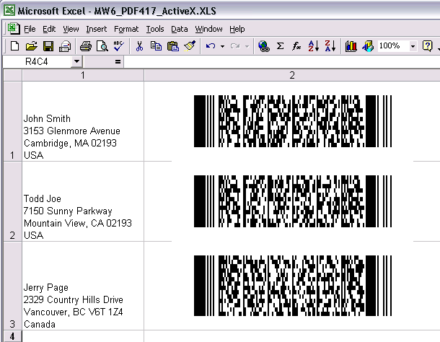Launch the Chart Wizard
The height and width of the screenshot is (342, 440).
(x=351, y=46)
